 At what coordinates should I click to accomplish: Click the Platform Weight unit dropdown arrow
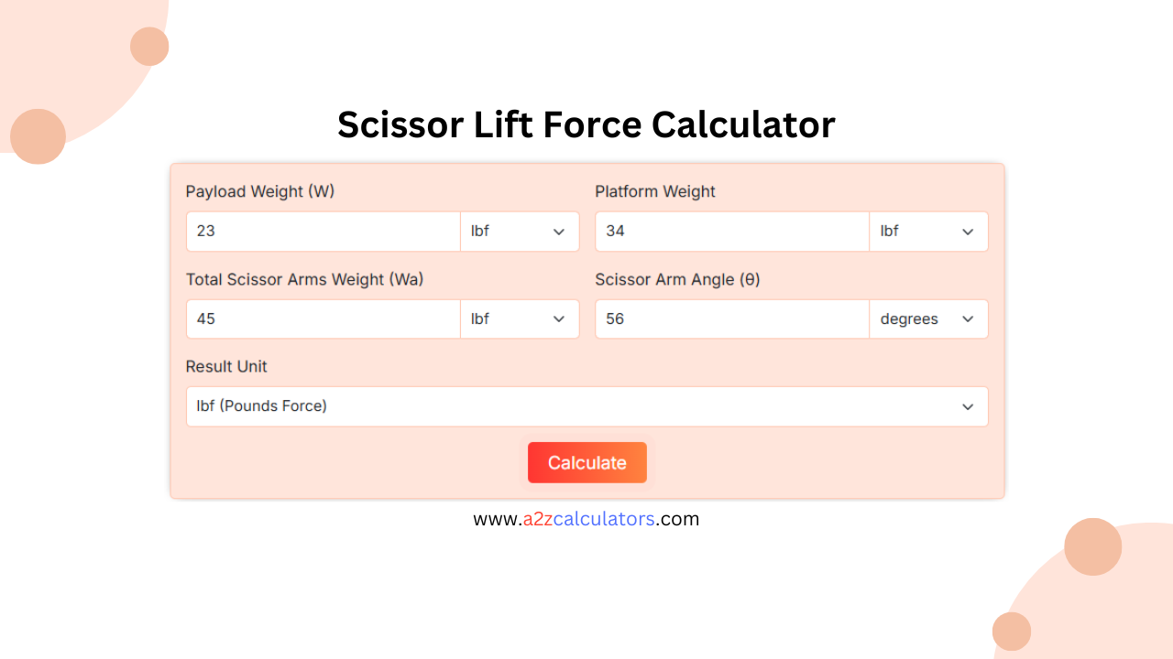coord(968,231)
